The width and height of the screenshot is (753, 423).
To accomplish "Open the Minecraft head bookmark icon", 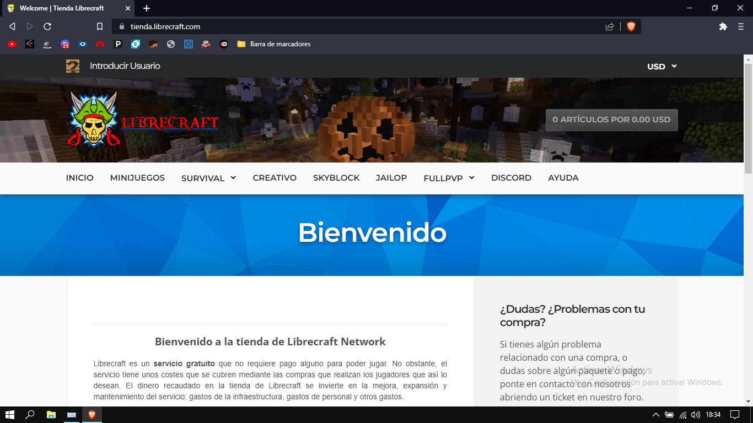I will pyautogui.click(x=153, y=44).
